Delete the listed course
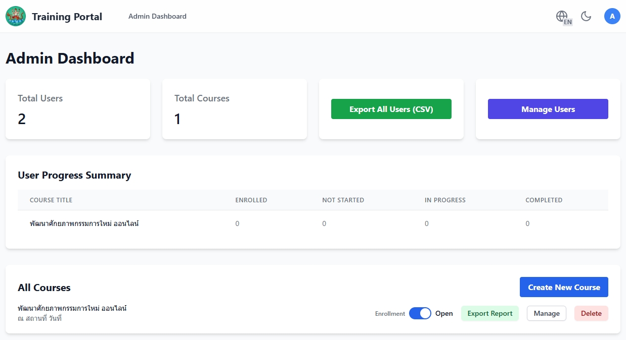The width and height of the screenshot is (626, 340). [591, 313]
